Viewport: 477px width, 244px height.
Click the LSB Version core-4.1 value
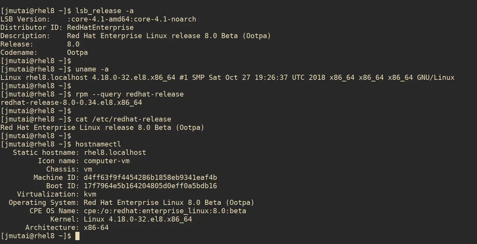coord(131,19)
